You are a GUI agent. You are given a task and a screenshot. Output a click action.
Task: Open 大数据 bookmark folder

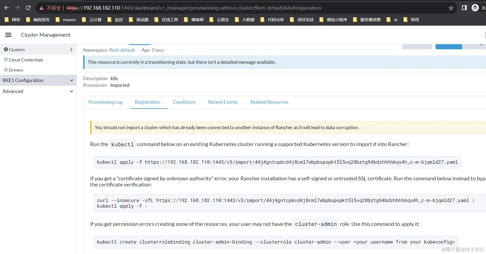click(245, 20)
